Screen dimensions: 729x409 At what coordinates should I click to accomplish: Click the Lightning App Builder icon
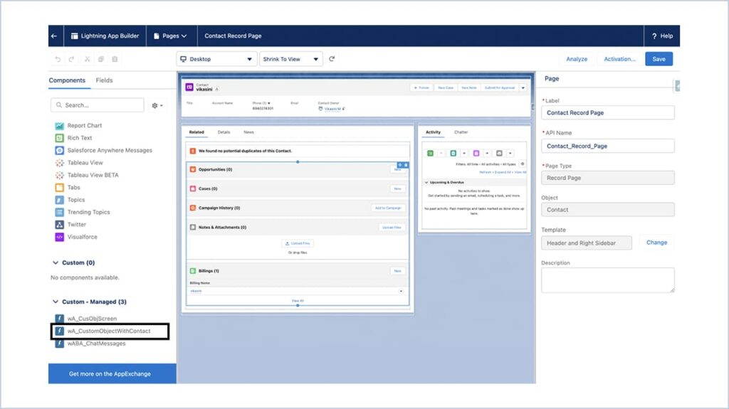point(74,36)
